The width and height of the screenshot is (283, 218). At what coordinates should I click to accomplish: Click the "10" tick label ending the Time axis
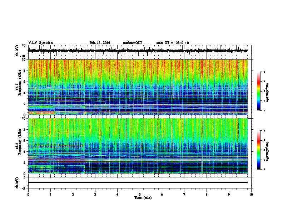pos(251,194)
